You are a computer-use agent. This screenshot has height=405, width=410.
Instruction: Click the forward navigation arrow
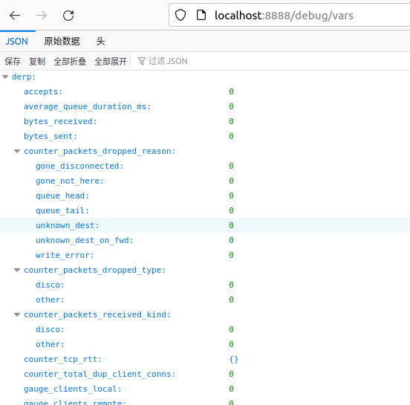pyautogui.click(x=42, y=16)
